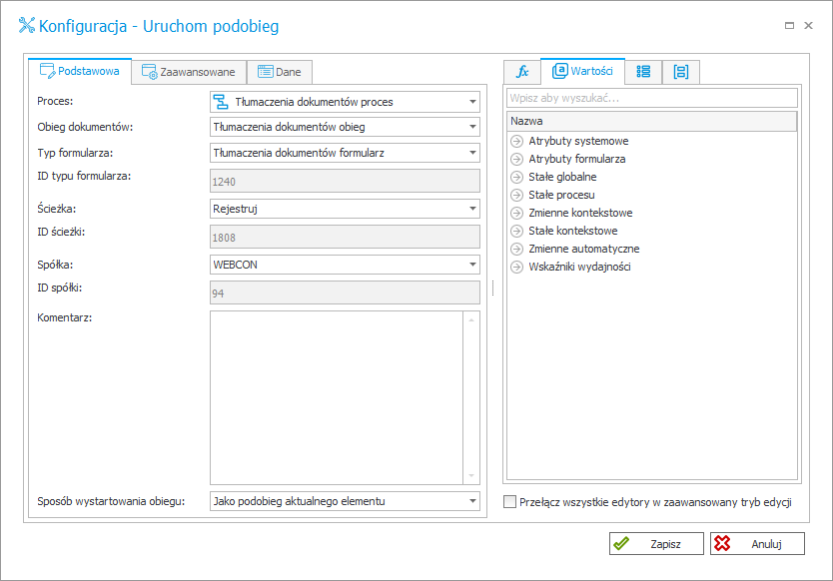Save configuration with Zapisz button
The image size is (833, 581).
[x=656, y=544]
